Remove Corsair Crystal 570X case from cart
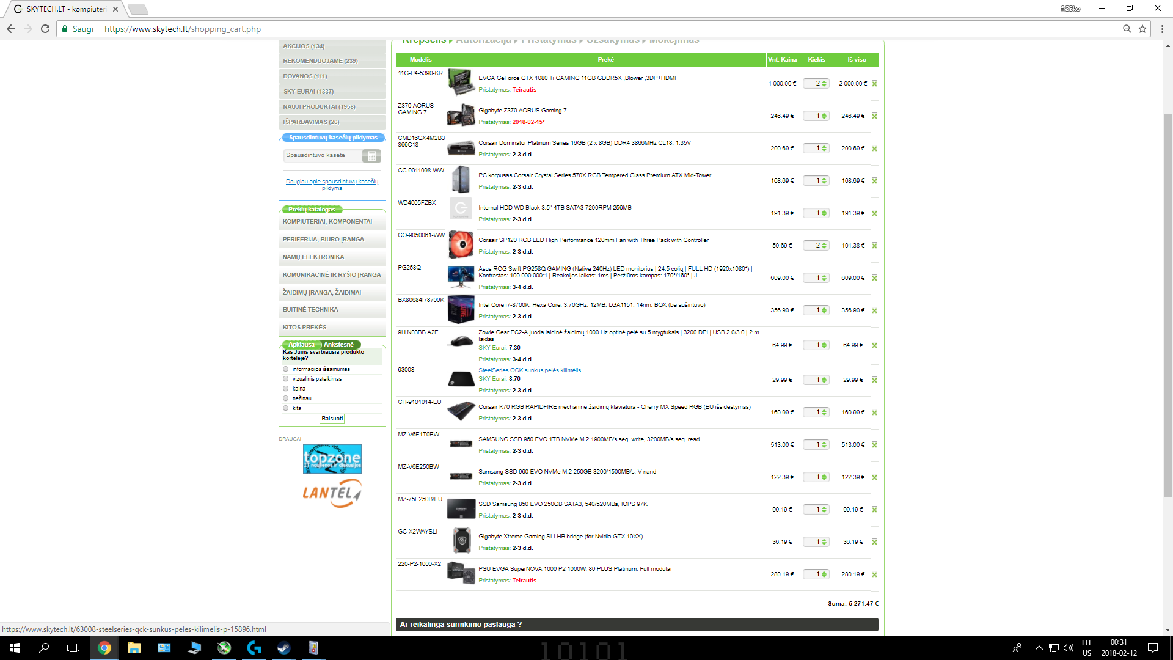Viewport: 1173px width, 660px height. (874, 181)
